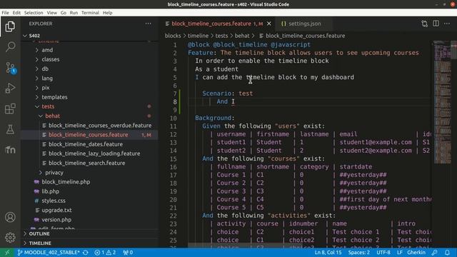This screenshot has height=257, width=457.
Task: Click the ports forwarded indicator showing 0
Action: coord(128,252)
